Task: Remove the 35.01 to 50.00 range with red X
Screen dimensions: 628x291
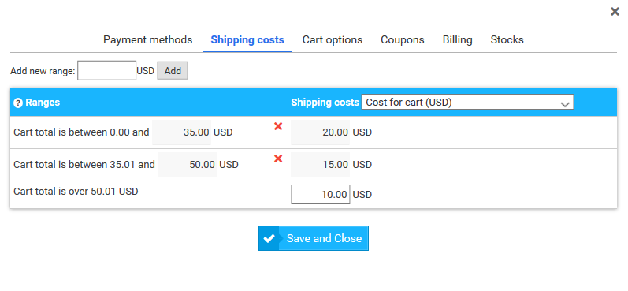Action: click(x=278, y=159)
